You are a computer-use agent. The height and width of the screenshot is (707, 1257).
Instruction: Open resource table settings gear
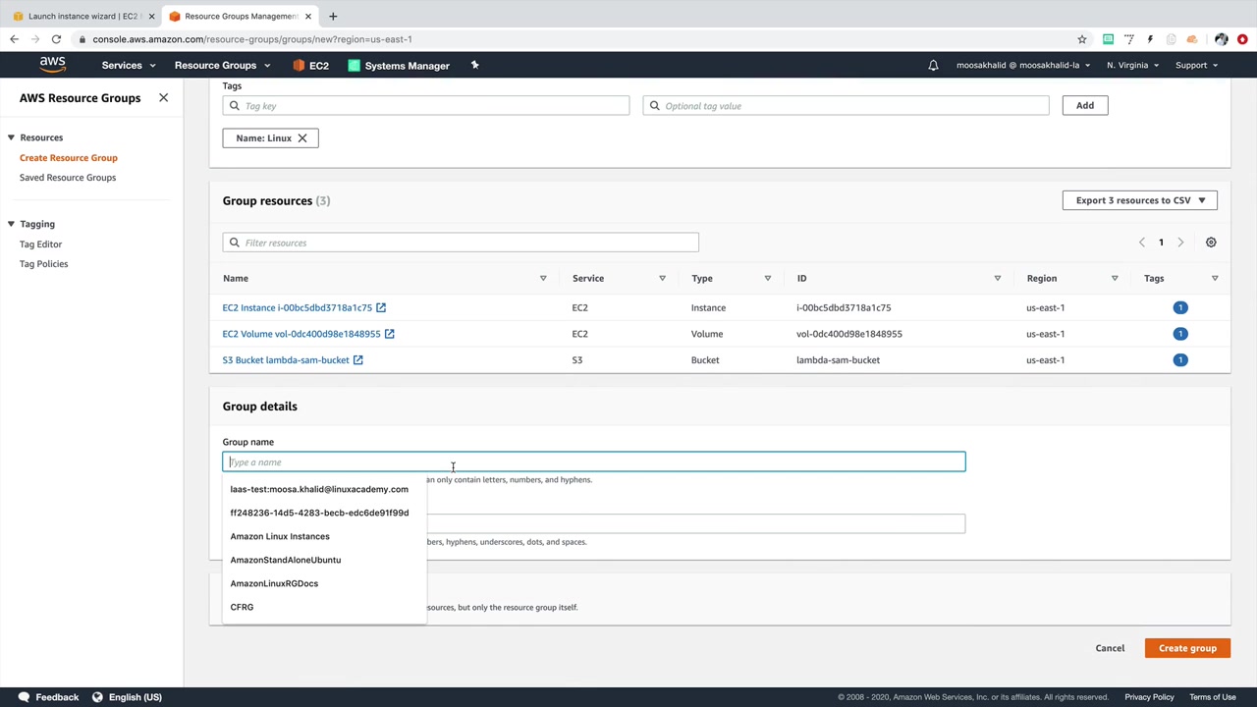(x=1211, y=243)
